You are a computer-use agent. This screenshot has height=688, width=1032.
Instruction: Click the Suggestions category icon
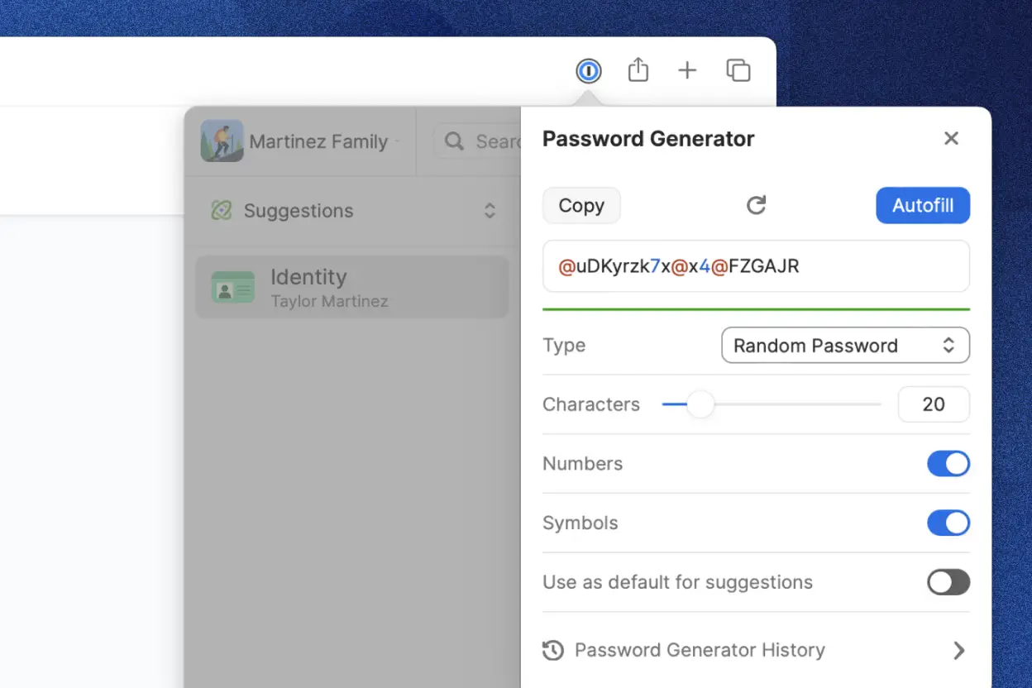(221, 211)
